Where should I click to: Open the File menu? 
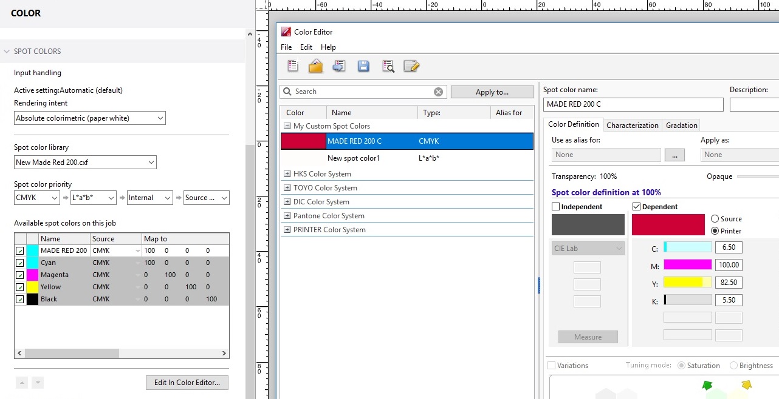tap(286, 47)
